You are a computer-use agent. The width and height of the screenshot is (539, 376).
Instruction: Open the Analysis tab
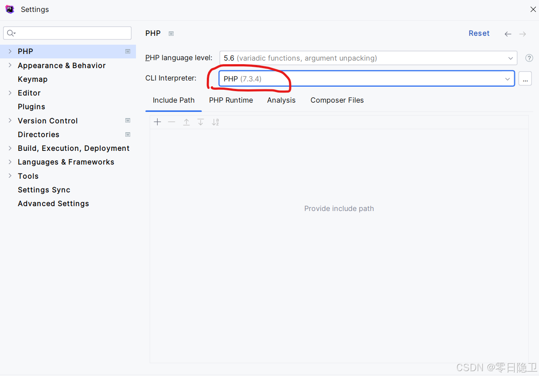[281, 100]
